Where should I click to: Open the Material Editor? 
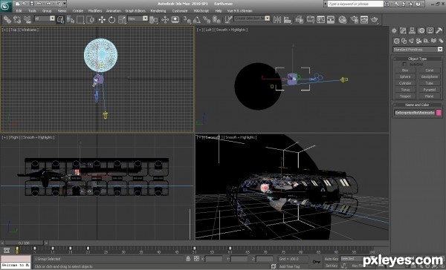click(343, 19)
